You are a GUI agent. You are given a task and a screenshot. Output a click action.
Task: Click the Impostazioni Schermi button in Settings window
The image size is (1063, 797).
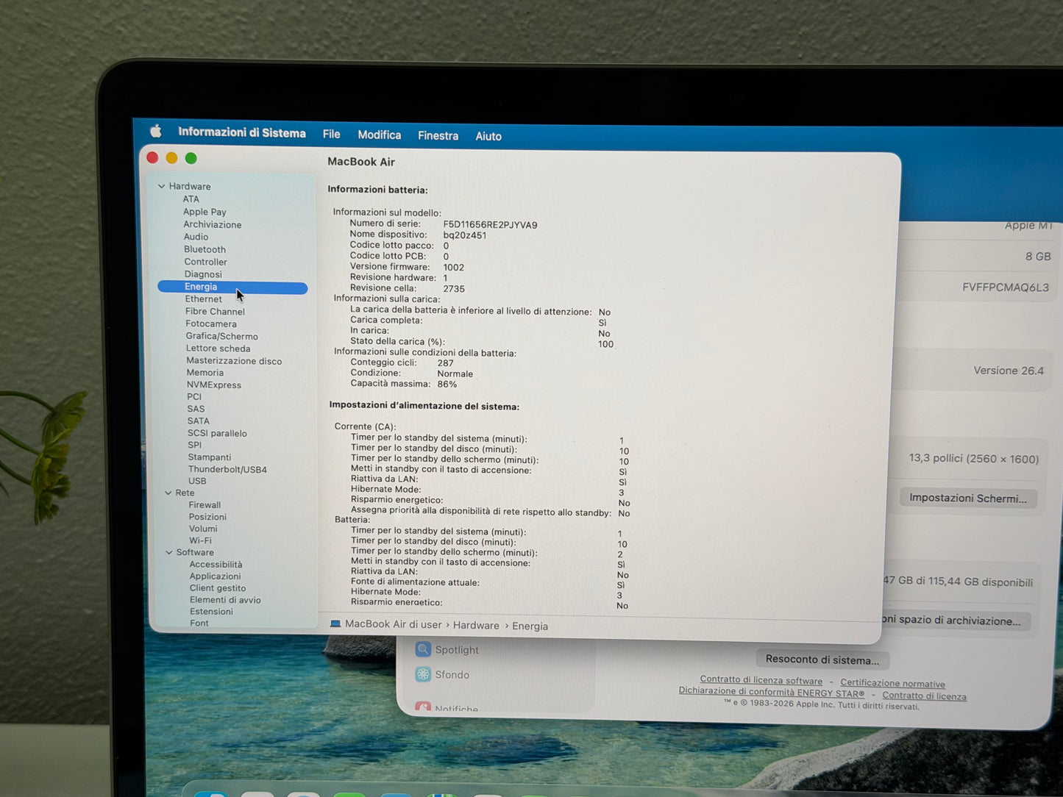(968, 498)
